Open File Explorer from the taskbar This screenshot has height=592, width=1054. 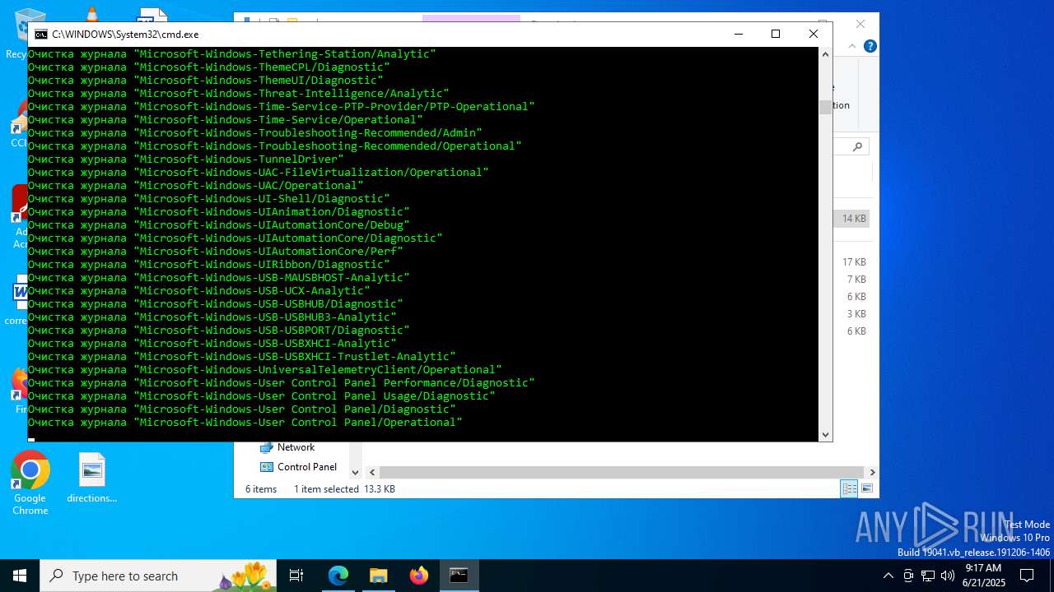378,576
